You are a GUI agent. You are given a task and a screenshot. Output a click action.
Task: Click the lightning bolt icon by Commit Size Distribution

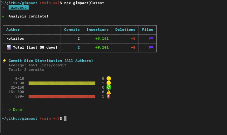click(x=4, y=61)
